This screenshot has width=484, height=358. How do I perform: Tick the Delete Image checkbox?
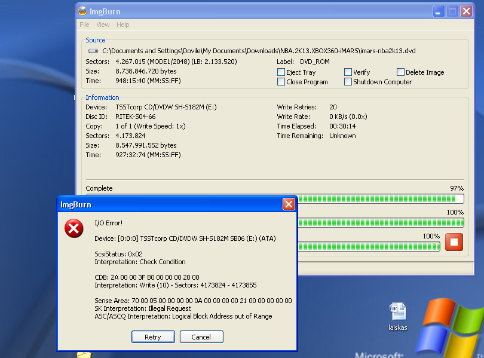click(400, 72)
